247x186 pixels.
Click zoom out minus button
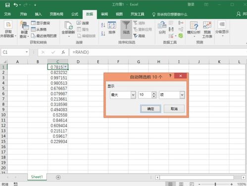click(x=199, y=184)
